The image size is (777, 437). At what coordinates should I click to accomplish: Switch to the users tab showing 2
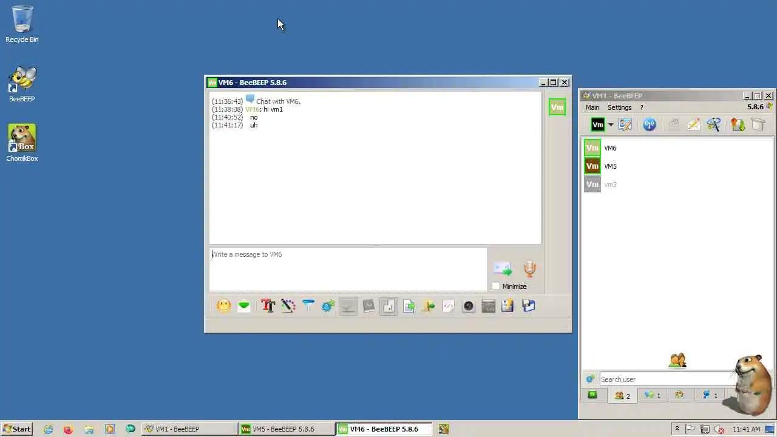622,396
